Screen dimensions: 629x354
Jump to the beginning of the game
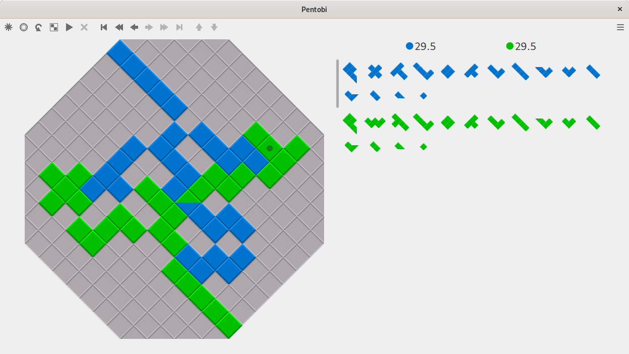tap(104, 27)
